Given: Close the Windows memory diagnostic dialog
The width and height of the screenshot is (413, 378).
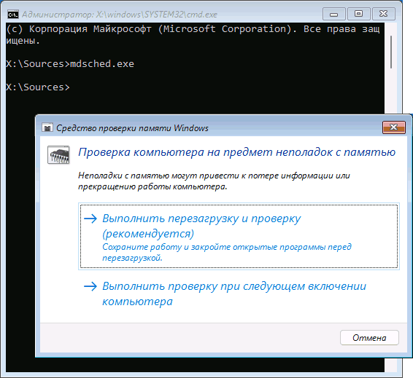Looking at the screenshot, I should 394,127.
